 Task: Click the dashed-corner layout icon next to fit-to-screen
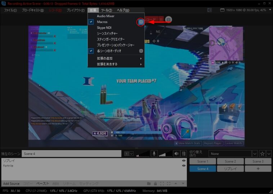click(x=169, y=184)
